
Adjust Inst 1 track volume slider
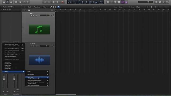[45, 15]
